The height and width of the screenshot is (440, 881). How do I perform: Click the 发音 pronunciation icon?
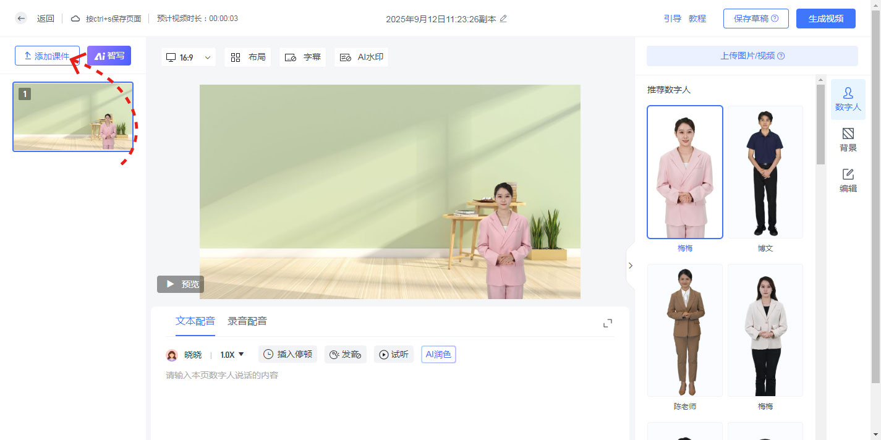pos(345,354)
